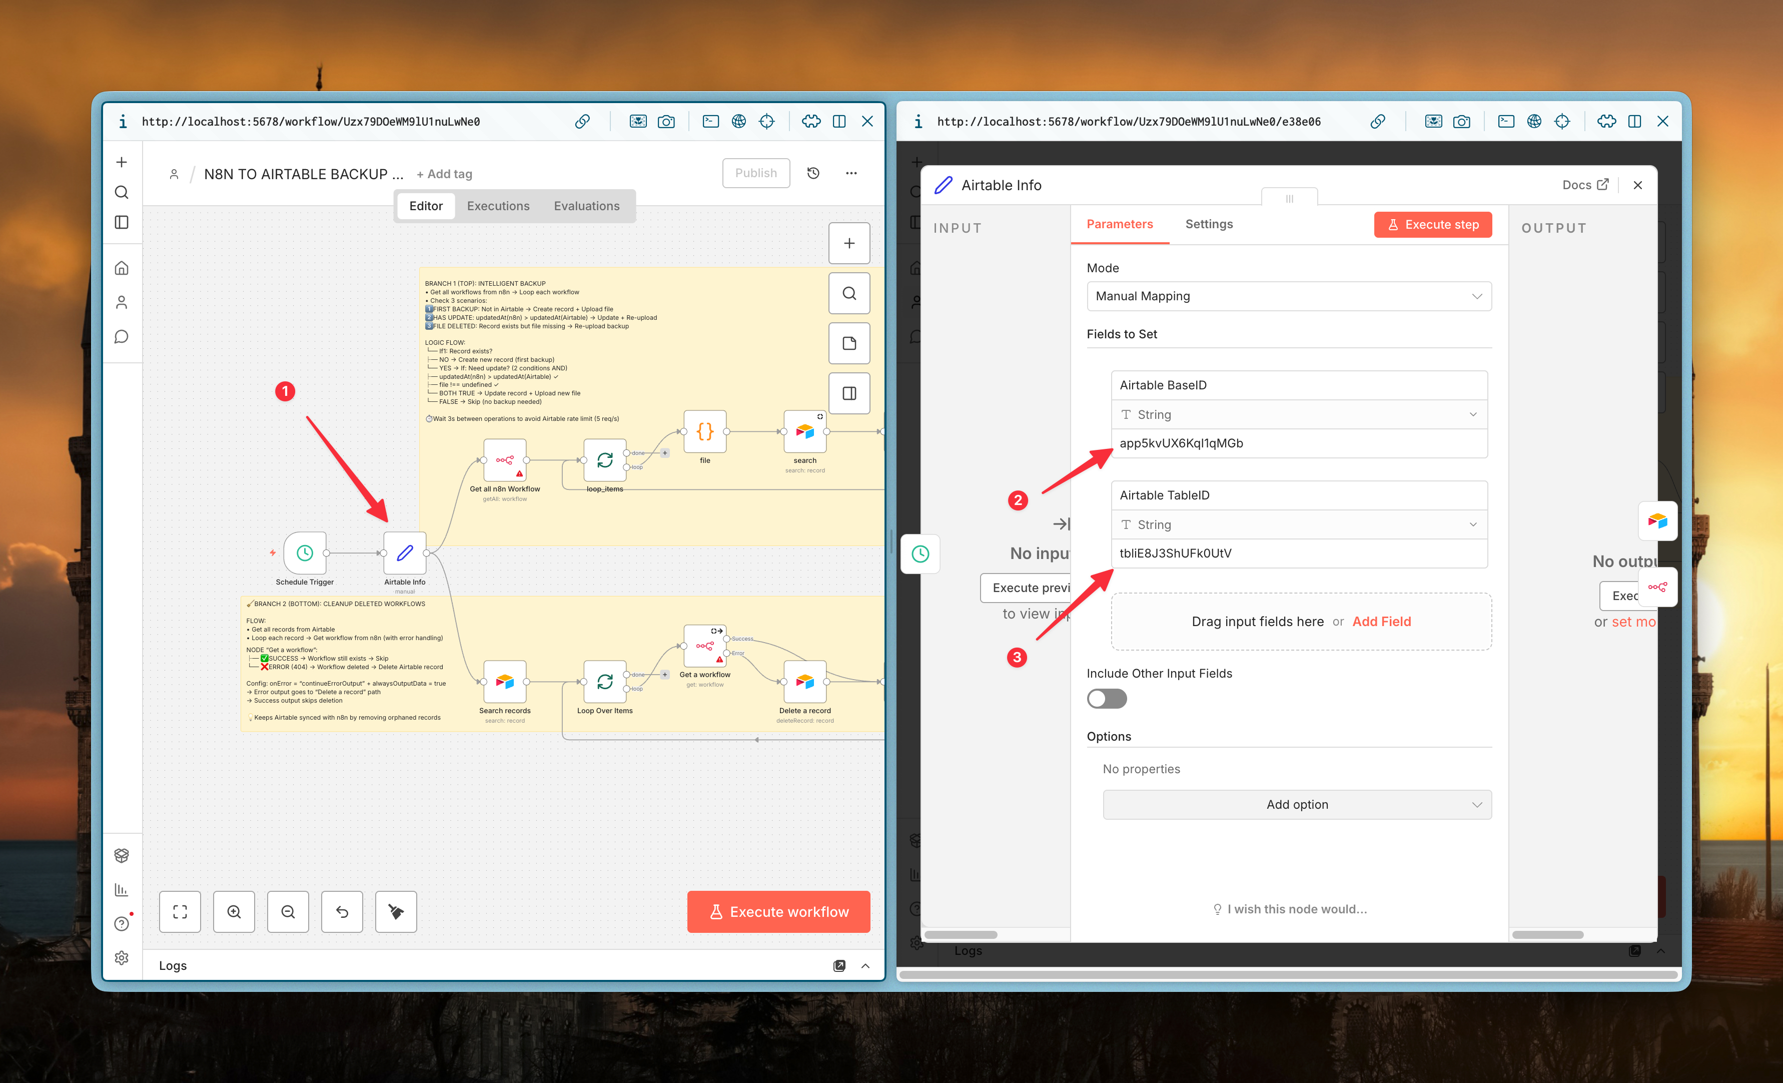Expand the Logs panel chevron
The height and width of the screenshot is (1083, 1783).
(x=865, y=966)
